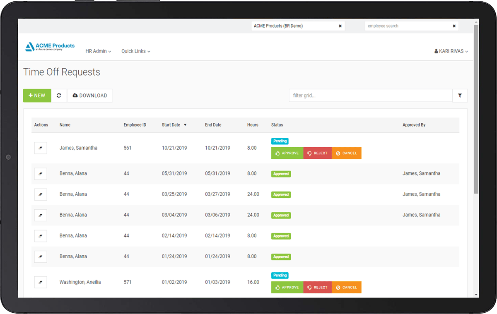Click the employee search input field
Image resolution: width=497 pixels, height=314 pixels.
coord(406,26)
